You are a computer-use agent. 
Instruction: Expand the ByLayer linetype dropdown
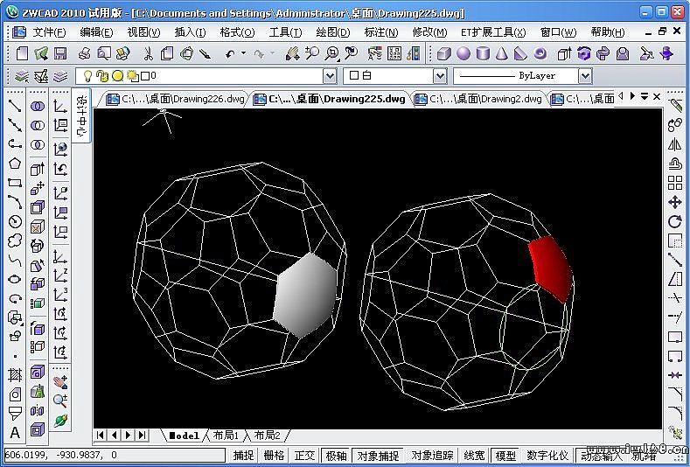(x=584, y=77)
